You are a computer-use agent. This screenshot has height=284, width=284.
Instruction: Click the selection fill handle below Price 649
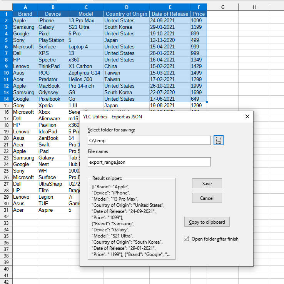(207, 102)
